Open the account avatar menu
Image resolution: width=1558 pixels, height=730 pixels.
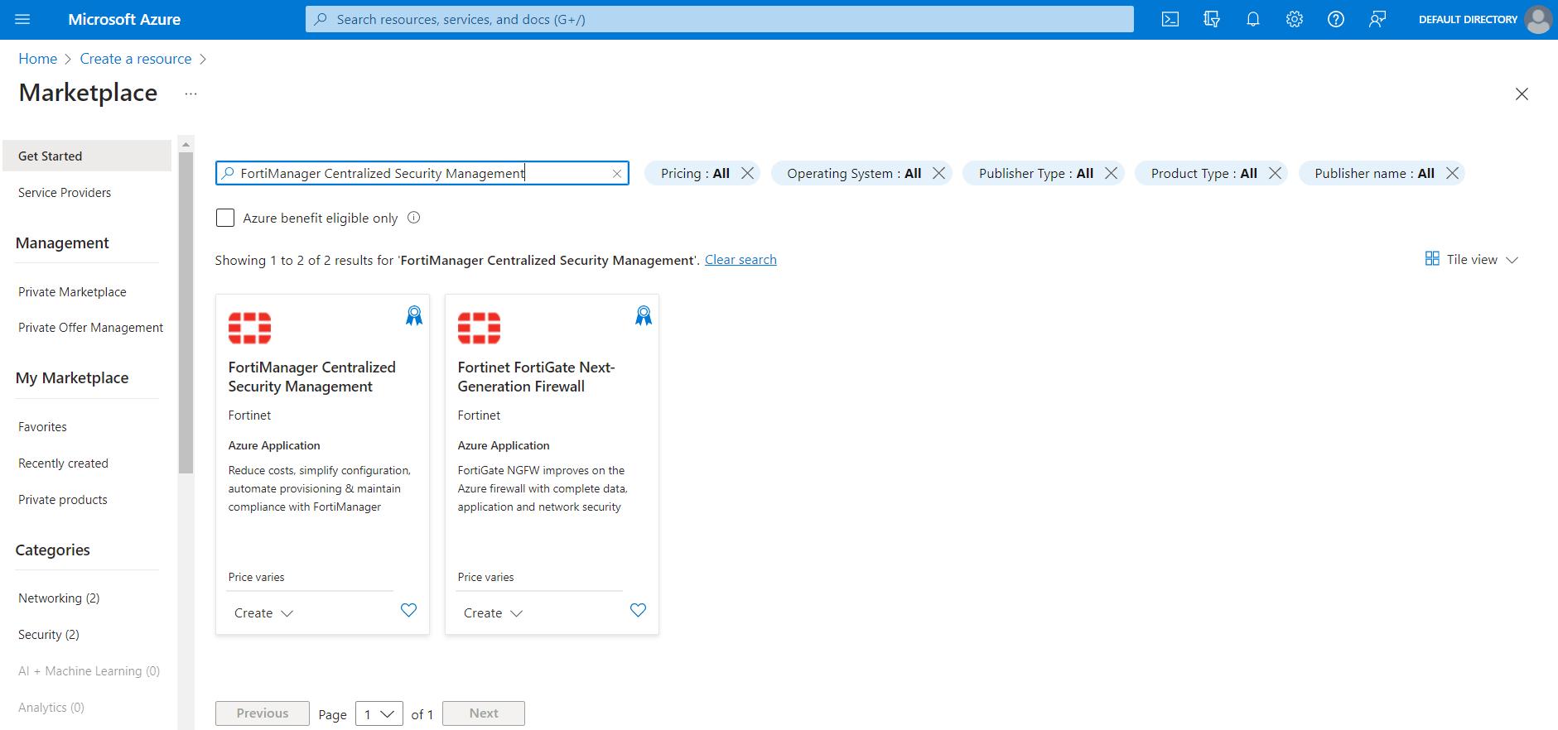click(x=1538, y=19)
